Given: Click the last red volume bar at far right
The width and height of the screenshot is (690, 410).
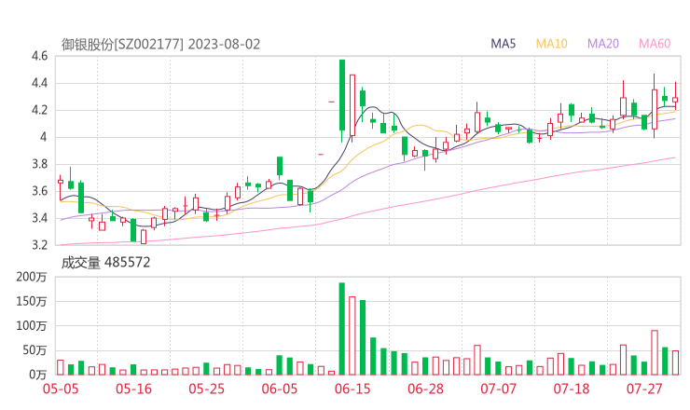Looking at the screenshot, I should 675,362.
